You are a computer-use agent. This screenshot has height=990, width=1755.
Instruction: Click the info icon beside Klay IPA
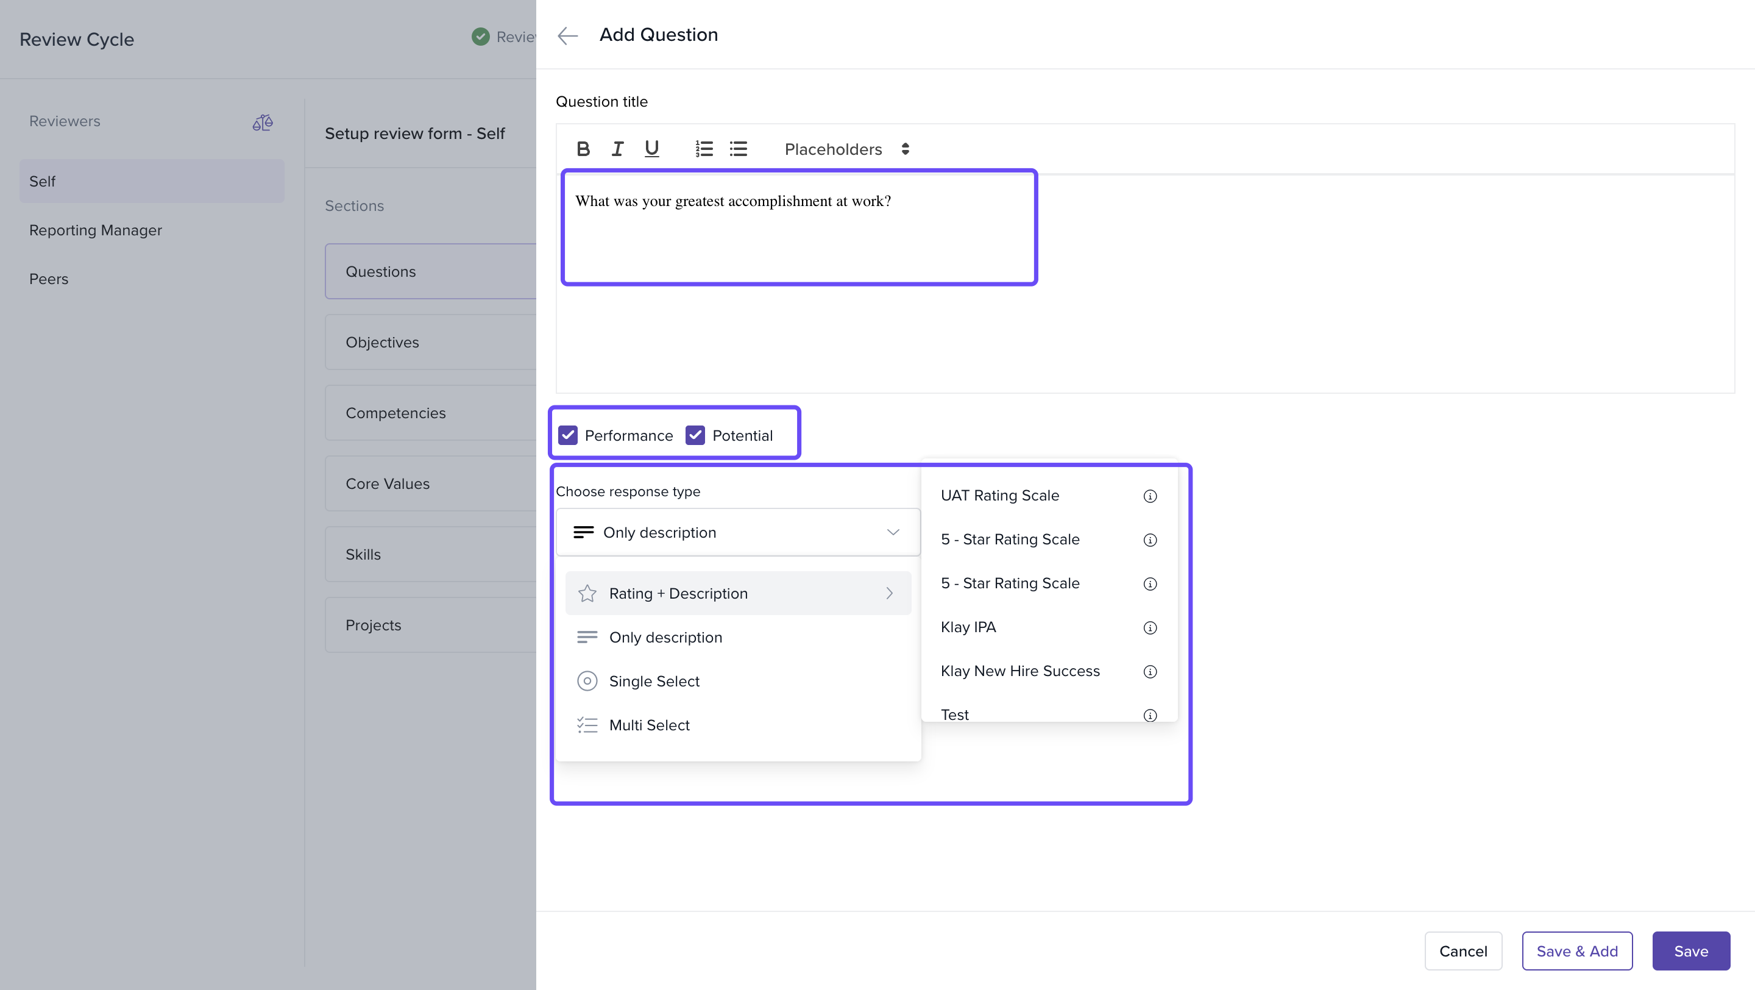pos(1150,627)
